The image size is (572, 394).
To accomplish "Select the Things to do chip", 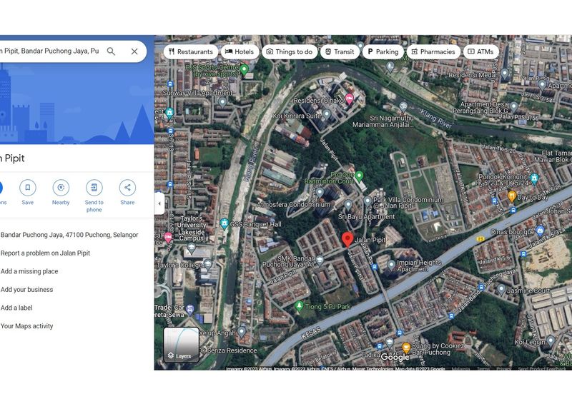I will [289, 51].
